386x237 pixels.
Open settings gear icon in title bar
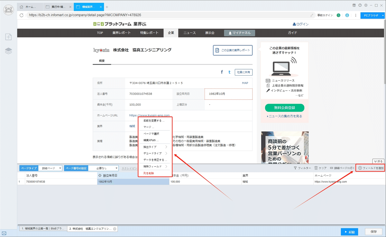[x=365, y=5]
